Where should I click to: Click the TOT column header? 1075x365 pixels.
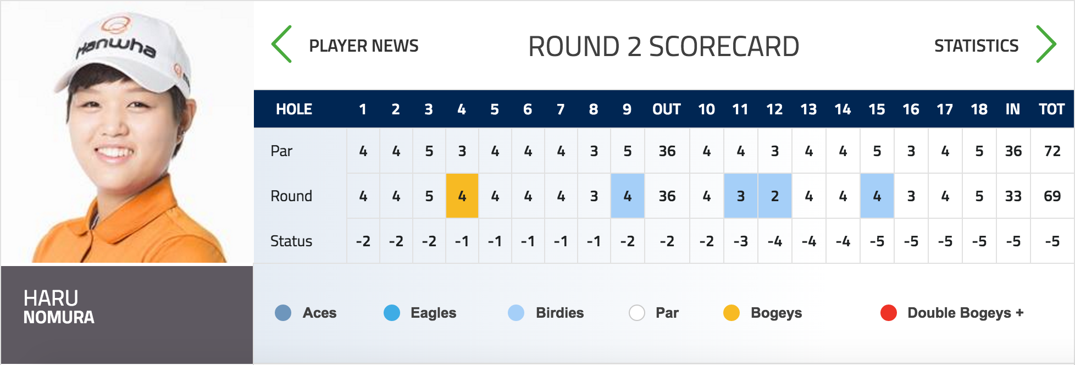(1052, 109)
